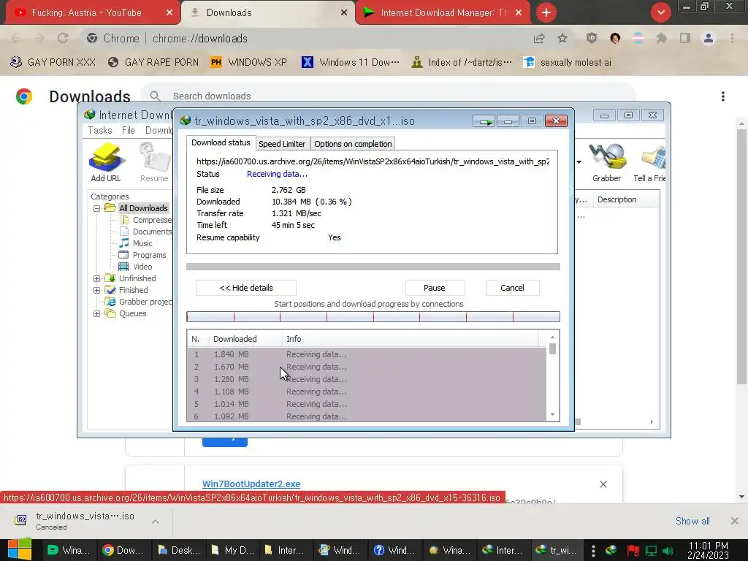The image size is (748, 561).
Task: Bookmark this page with the star icon
Action: (x=562, y=38)
